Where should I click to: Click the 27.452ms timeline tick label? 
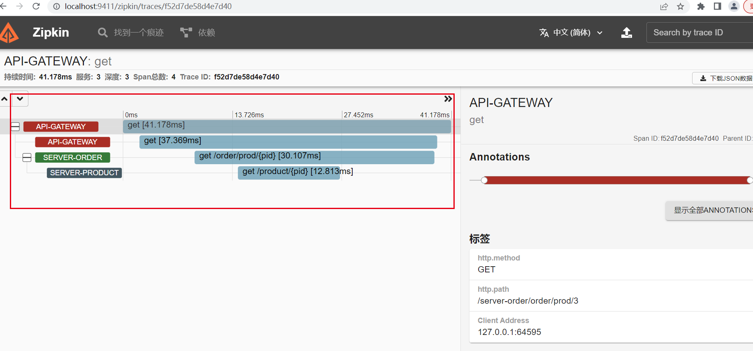click(x=358, y=115)
